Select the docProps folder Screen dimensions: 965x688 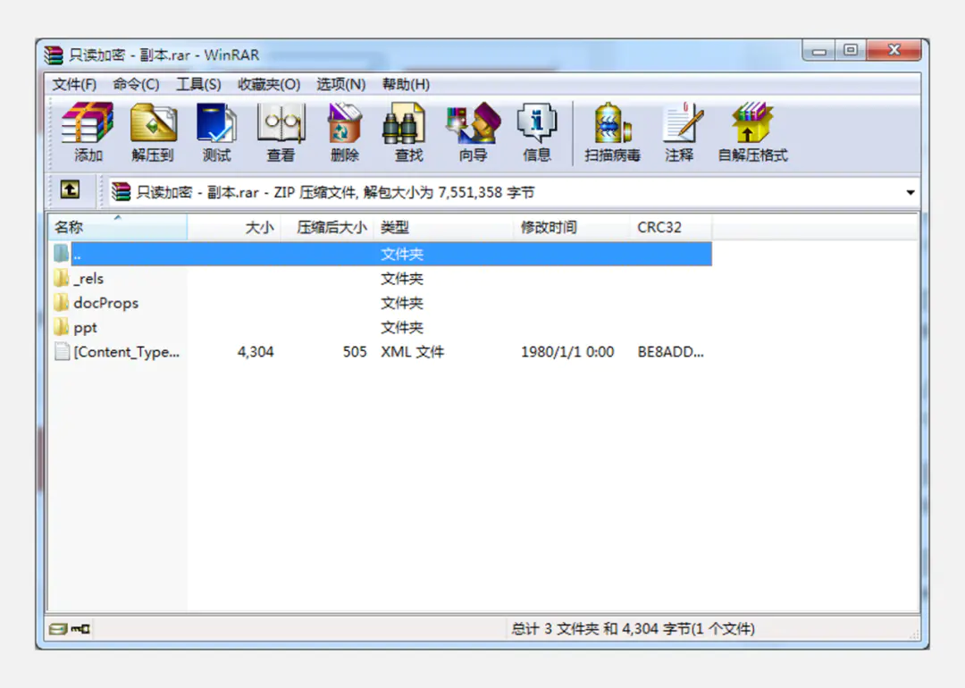point(105,303)
